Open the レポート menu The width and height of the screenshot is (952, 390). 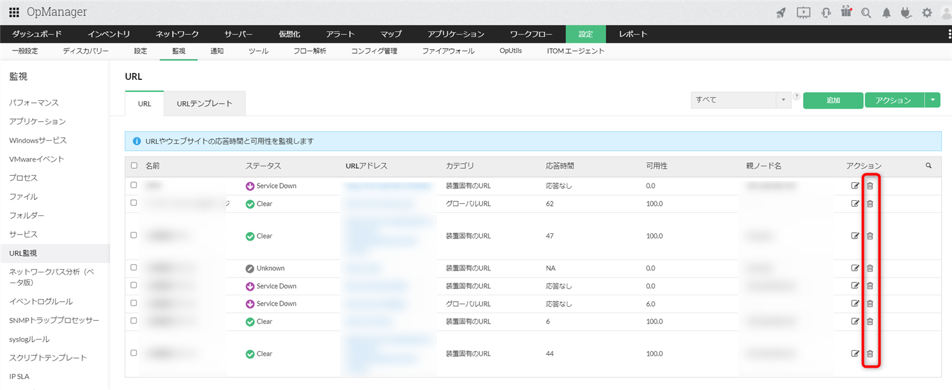[x=633, y=34]
